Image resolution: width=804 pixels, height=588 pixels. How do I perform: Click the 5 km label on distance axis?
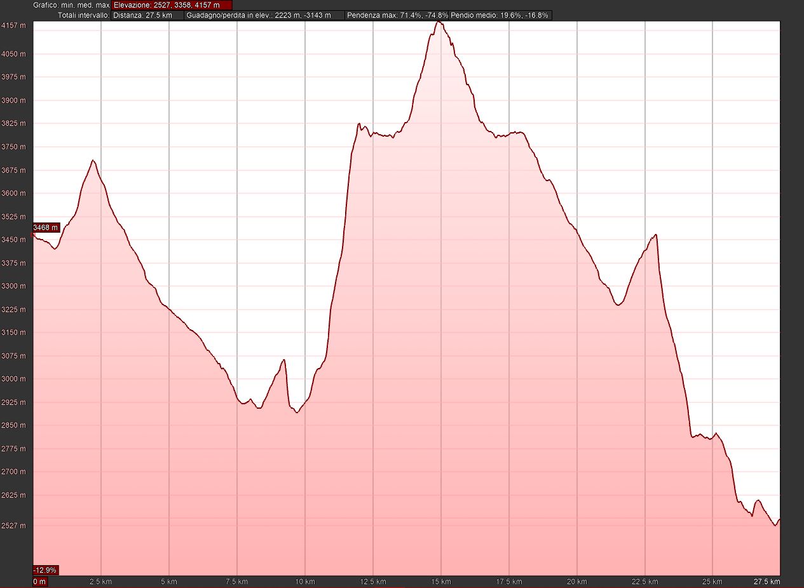point(169,582)
